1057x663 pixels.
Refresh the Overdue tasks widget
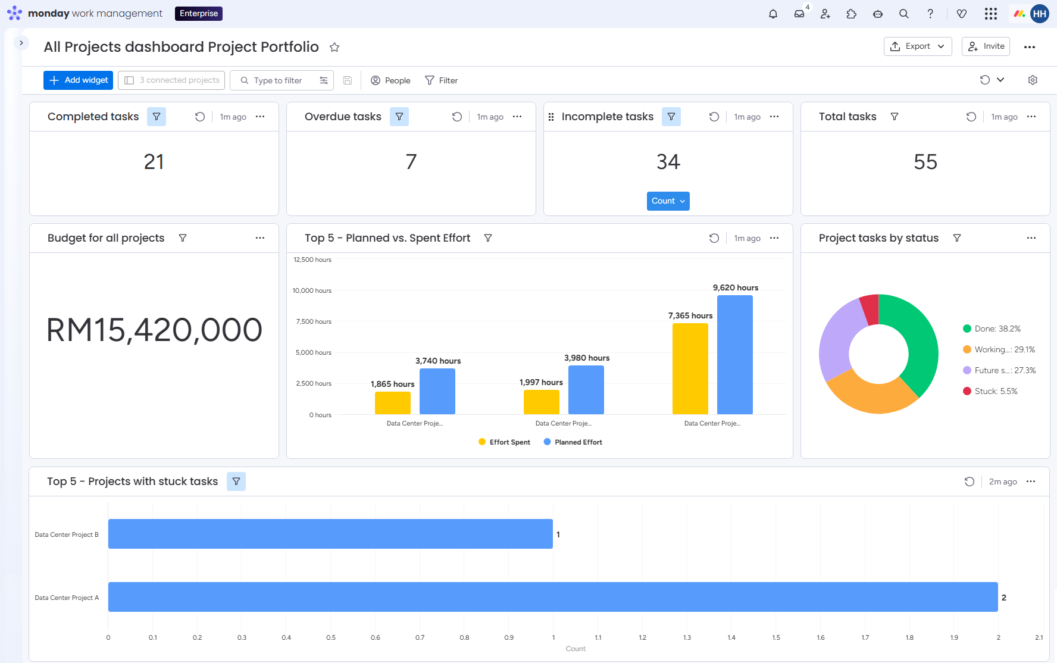coord(457,117)
